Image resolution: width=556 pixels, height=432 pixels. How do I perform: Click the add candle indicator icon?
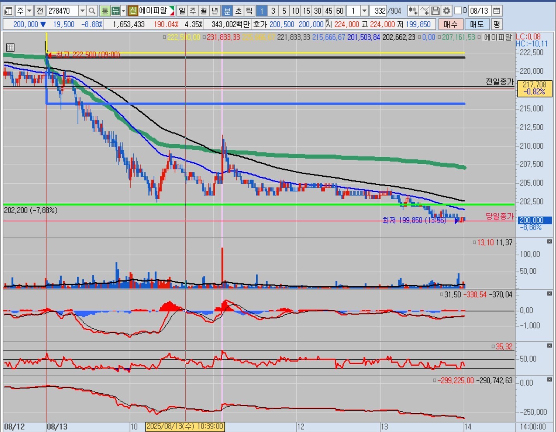413,11
